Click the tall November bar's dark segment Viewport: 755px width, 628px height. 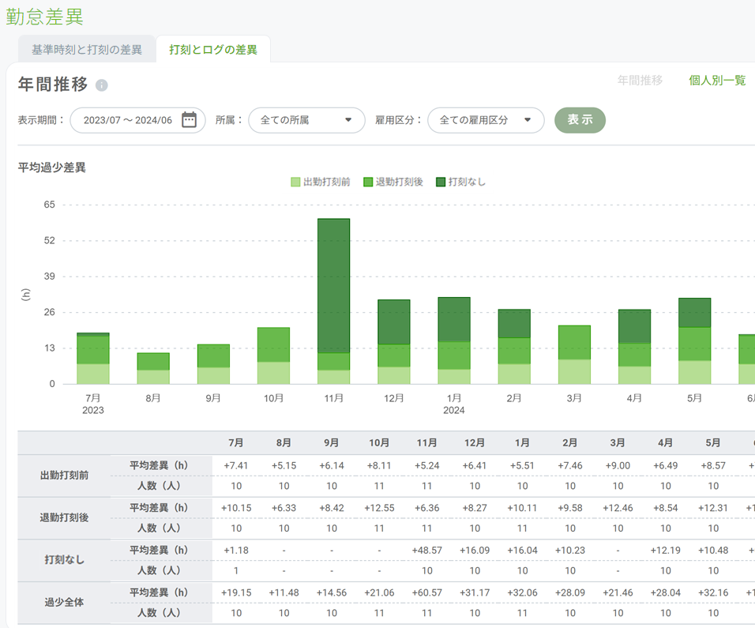pos(333,284)
